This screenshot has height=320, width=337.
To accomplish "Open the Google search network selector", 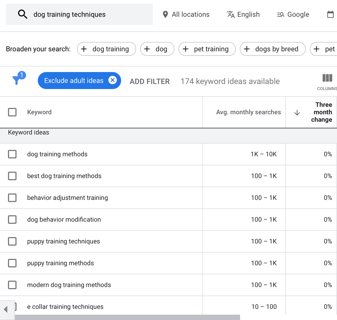I will click(x=293, y=14).
